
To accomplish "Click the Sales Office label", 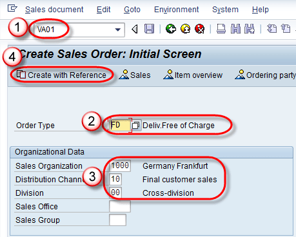I will pos(37,207).
